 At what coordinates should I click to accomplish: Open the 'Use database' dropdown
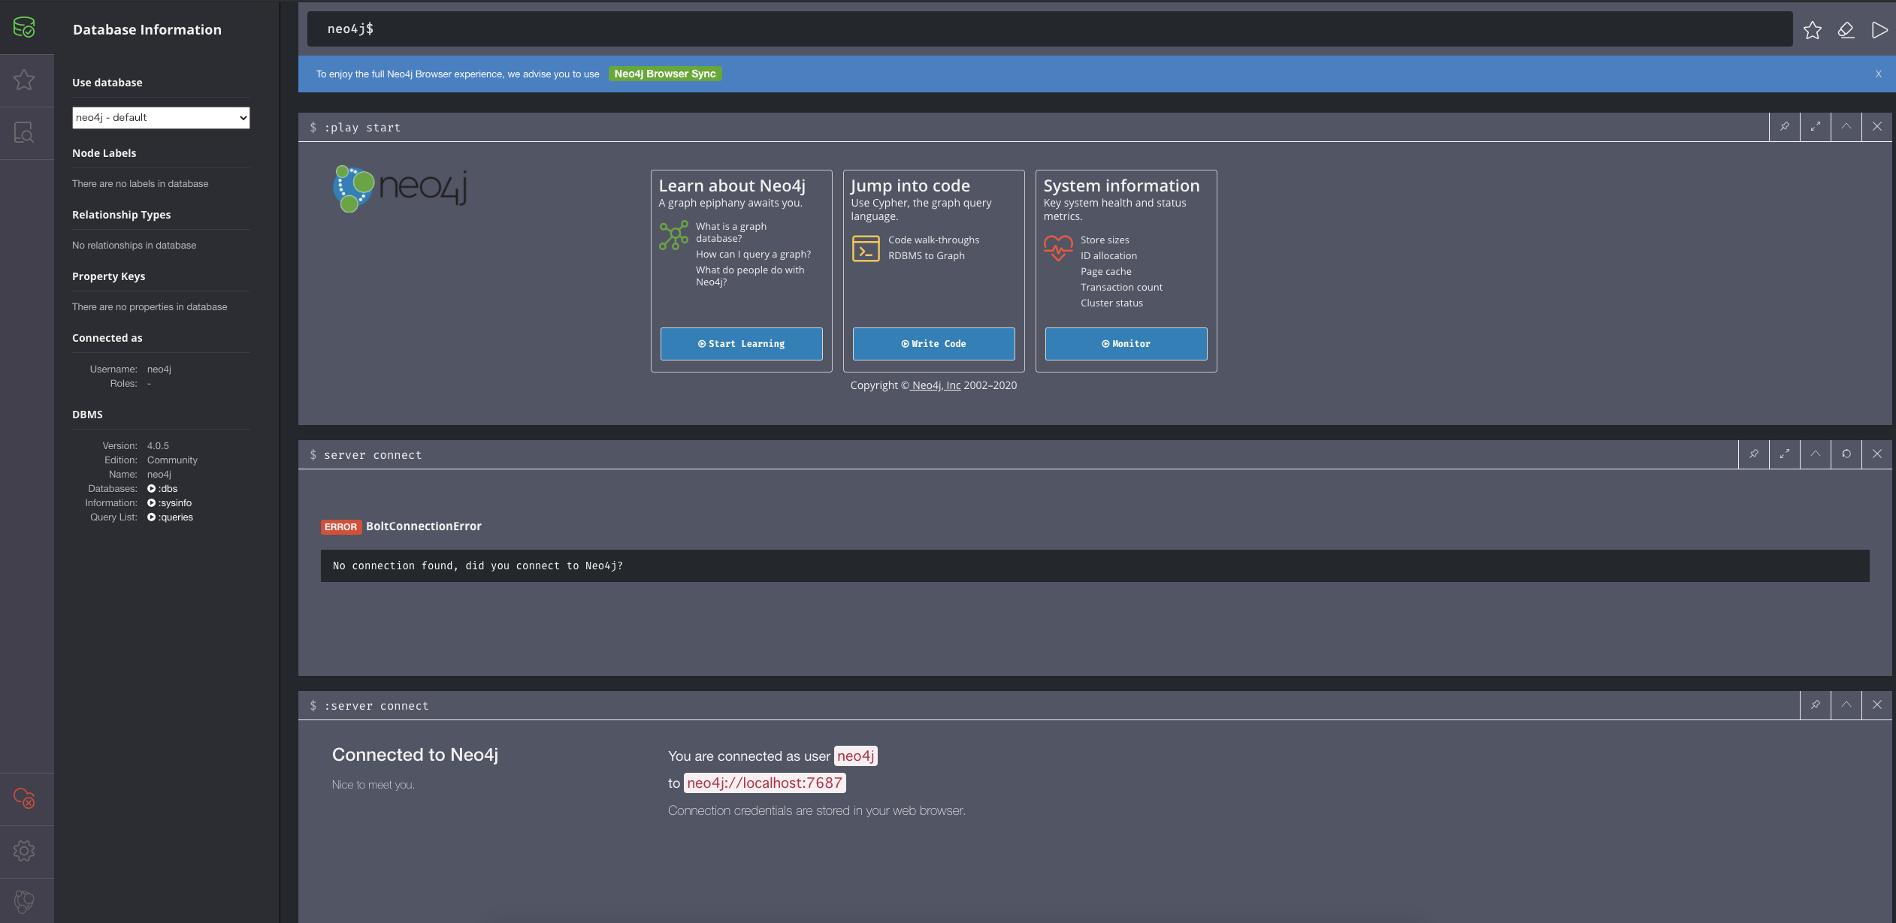pos(161,117)
